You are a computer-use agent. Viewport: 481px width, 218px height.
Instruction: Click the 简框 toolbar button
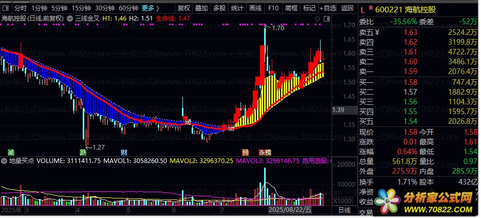tap(291, 8)
